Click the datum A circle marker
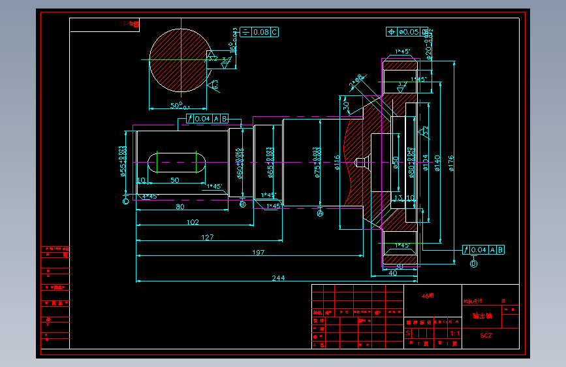This screenshot has width=566, height=367. (x=320, y=214)
